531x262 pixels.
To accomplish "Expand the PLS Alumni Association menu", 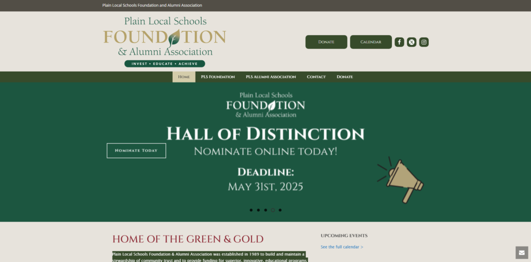I will click(271, 77).
